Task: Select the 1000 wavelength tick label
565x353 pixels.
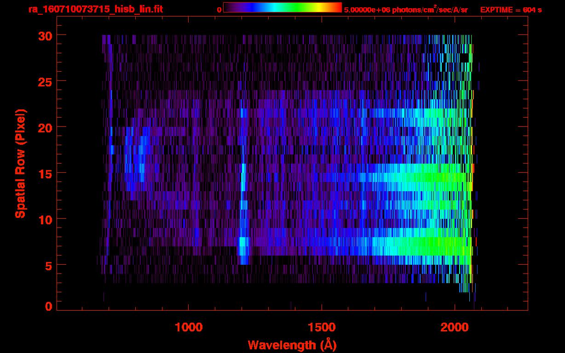Action: (189, 327)
